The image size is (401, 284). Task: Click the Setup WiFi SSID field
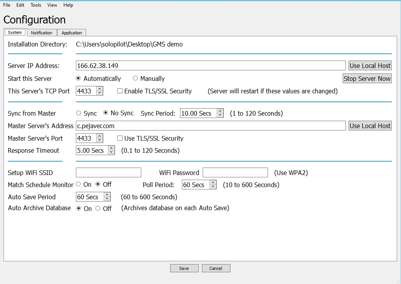[108, 173]
